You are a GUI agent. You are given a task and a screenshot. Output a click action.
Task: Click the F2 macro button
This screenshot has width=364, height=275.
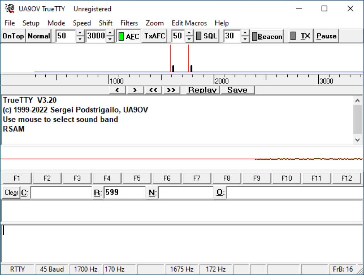tap(47, 178)
